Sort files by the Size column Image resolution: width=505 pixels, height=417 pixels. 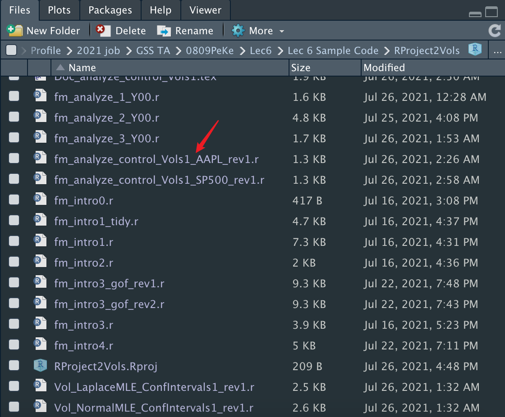301,68
